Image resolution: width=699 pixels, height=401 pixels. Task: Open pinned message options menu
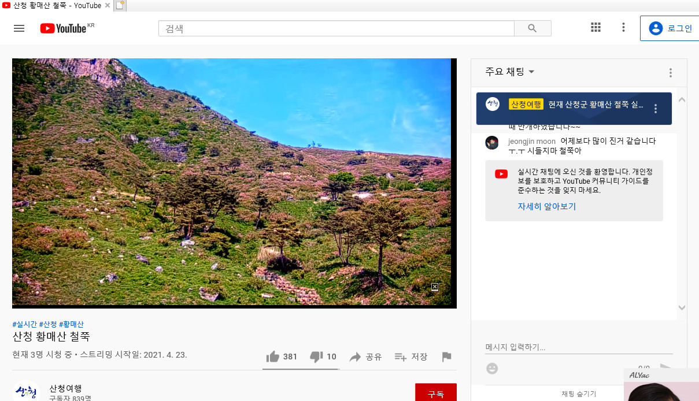[x=655, y=109]
